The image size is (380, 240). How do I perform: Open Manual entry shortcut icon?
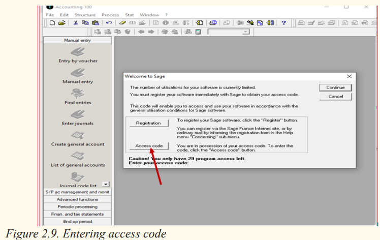[78, 76]
